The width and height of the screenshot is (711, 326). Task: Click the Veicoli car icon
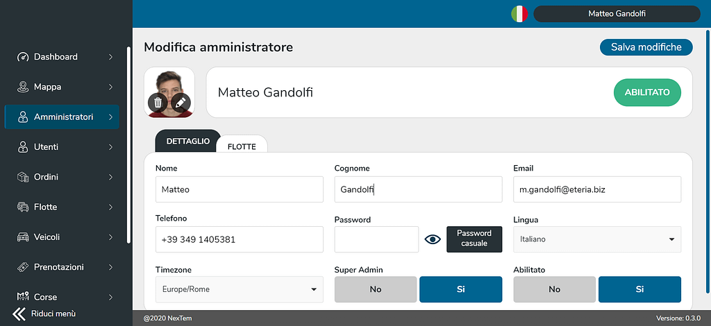pyautogui.click(x=23, y=237)
